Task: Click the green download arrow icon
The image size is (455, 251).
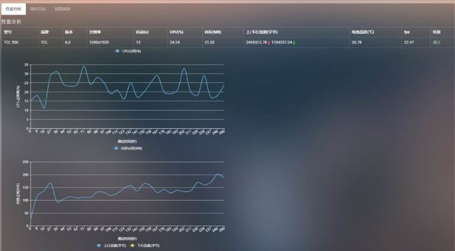Action: click(293, 43)
